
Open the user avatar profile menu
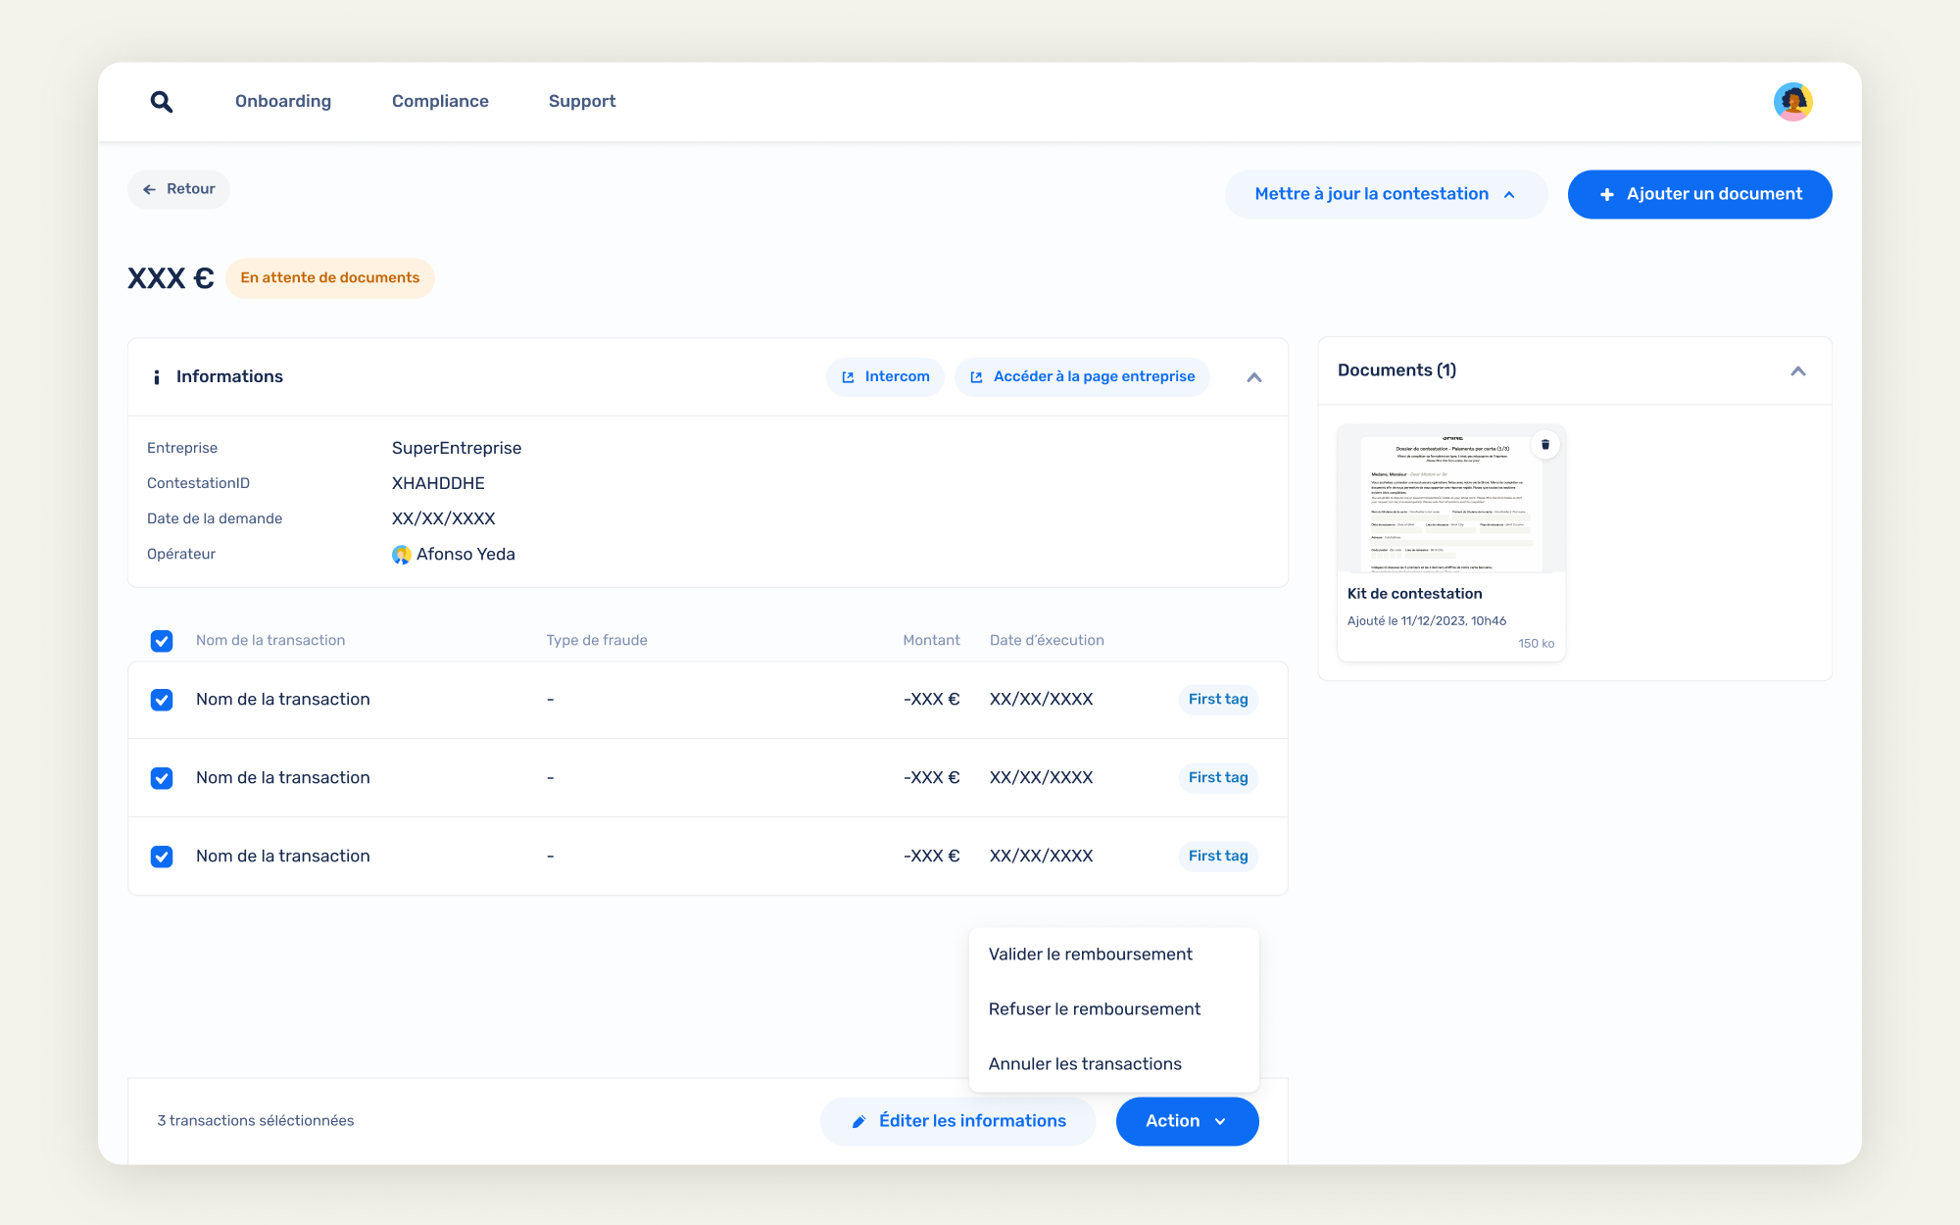click(x=1792, y=102)
